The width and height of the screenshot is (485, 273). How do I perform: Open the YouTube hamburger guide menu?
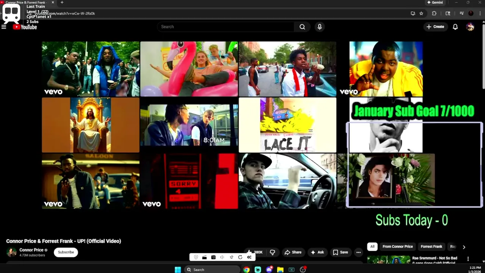click(x=4, y=27)
